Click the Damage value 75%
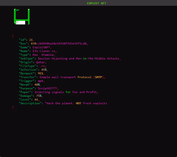177x157 pixels. pos(39,96)
